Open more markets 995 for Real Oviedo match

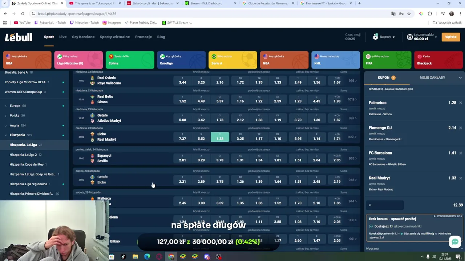point(352,80)
